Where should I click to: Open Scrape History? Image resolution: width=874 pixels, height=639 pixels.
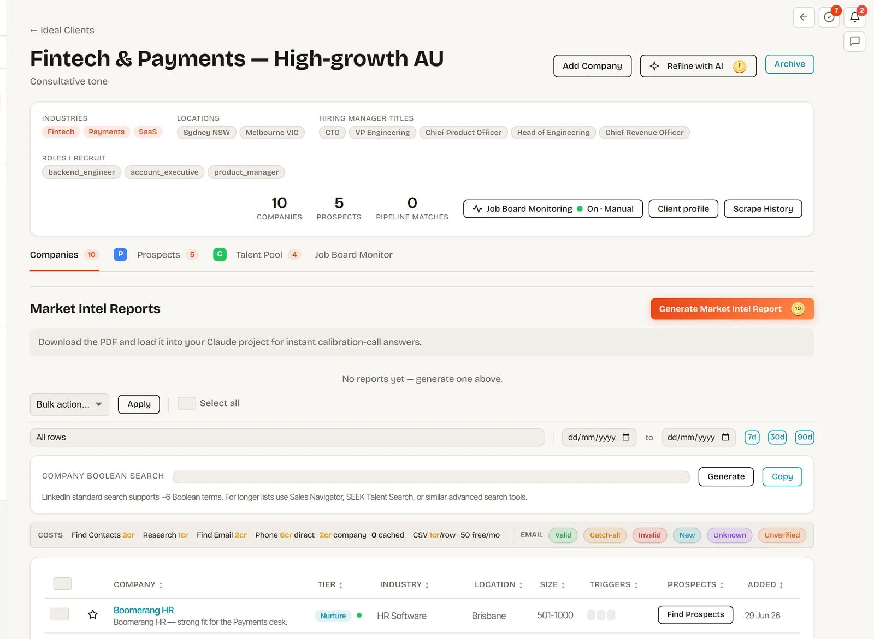click(x=763, y=209)
